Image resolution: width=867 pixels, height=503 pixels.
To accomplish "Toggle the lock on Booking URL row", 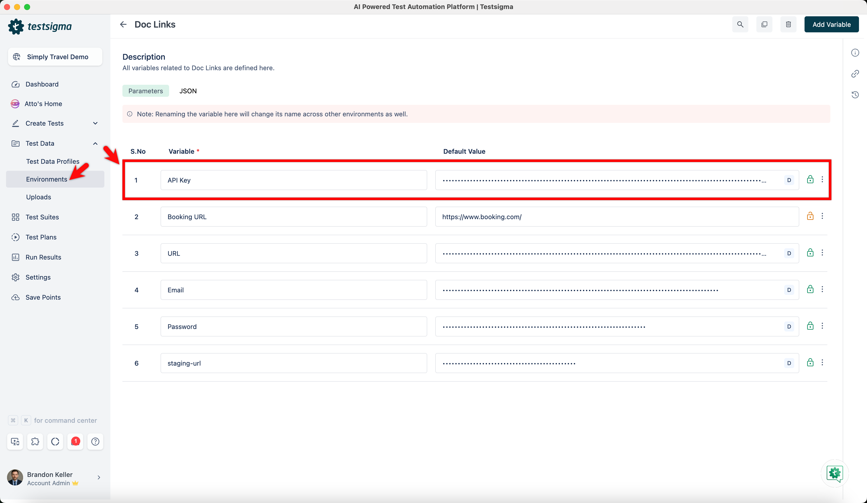I will [x=810, y=216].
